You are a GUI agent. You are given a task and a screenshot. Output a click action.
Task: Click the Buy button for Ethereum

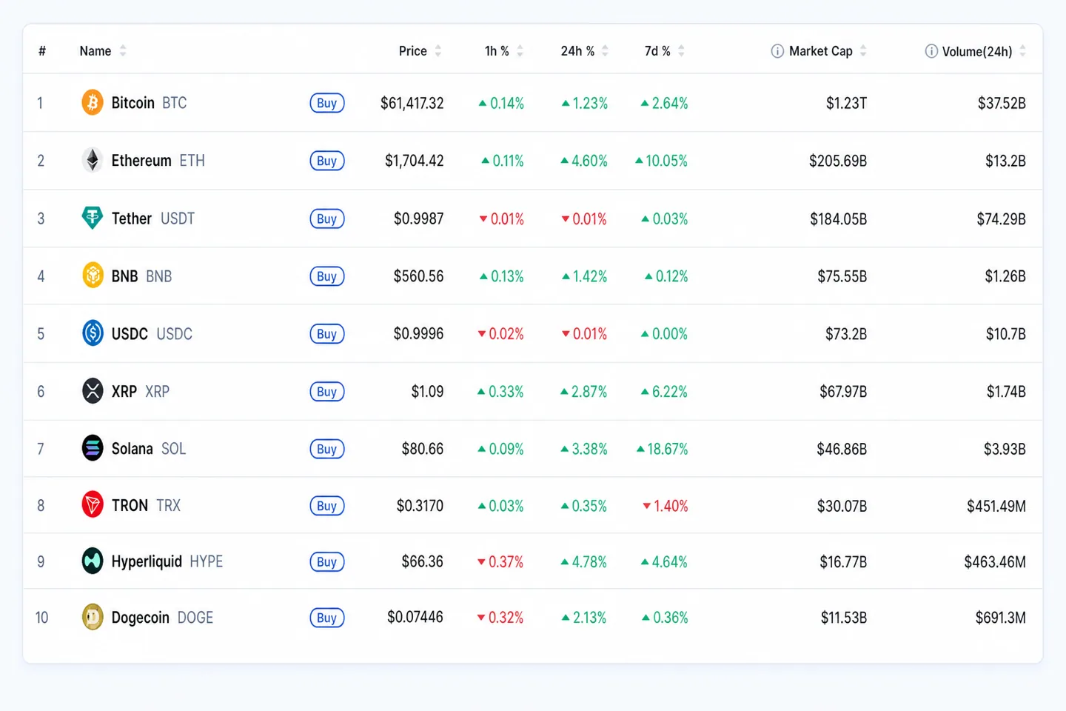[327, 161]
